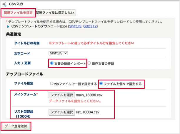Click the blue triangle beside CSVテンプレートのダウンロード
Image resolution: width=180 pixels, height=134 pixels.
[x=8, y=27]
